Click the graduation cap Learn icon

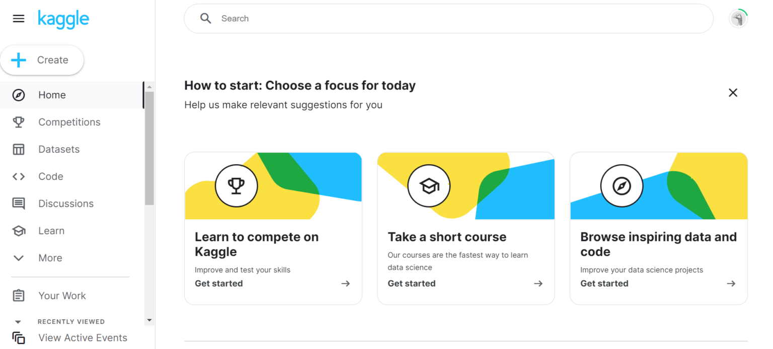19,231
